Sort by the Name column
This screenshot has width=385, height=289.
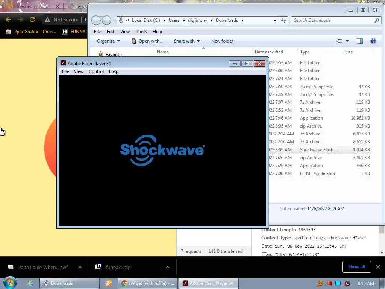(x=201, y=52)
